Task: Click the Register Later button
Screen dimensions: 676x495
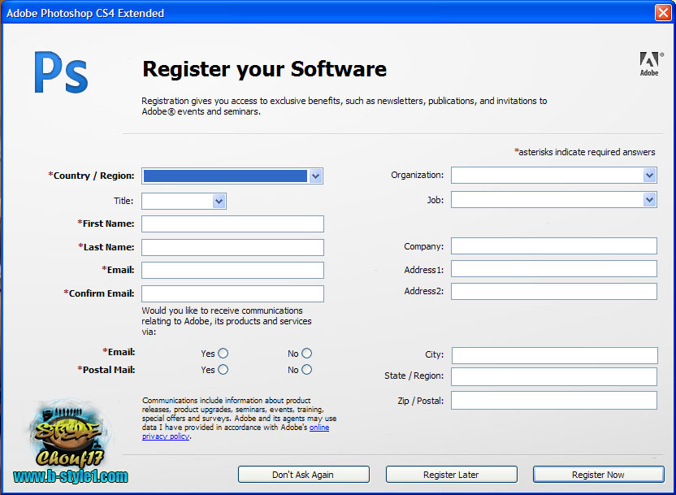Action: coord(452,475)
